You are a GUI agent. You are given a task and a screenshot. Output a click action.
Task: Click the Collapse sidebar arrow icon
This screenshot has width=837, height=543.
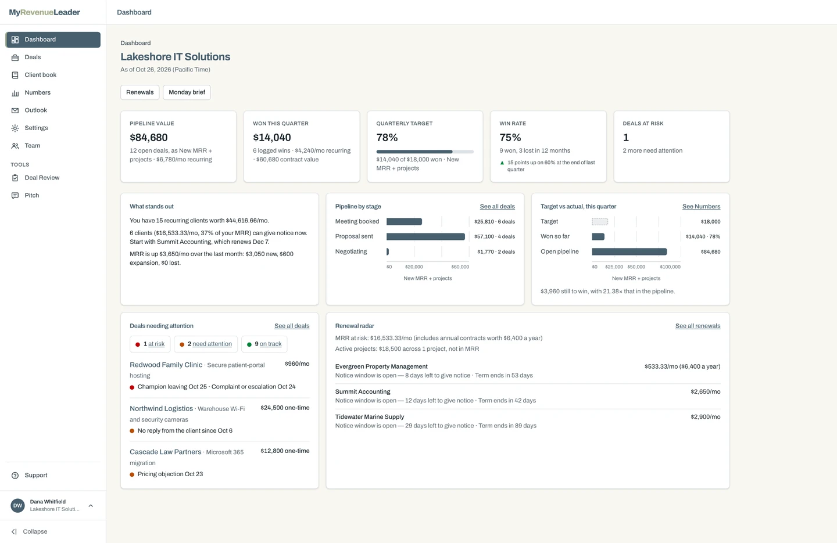[14, 532]
